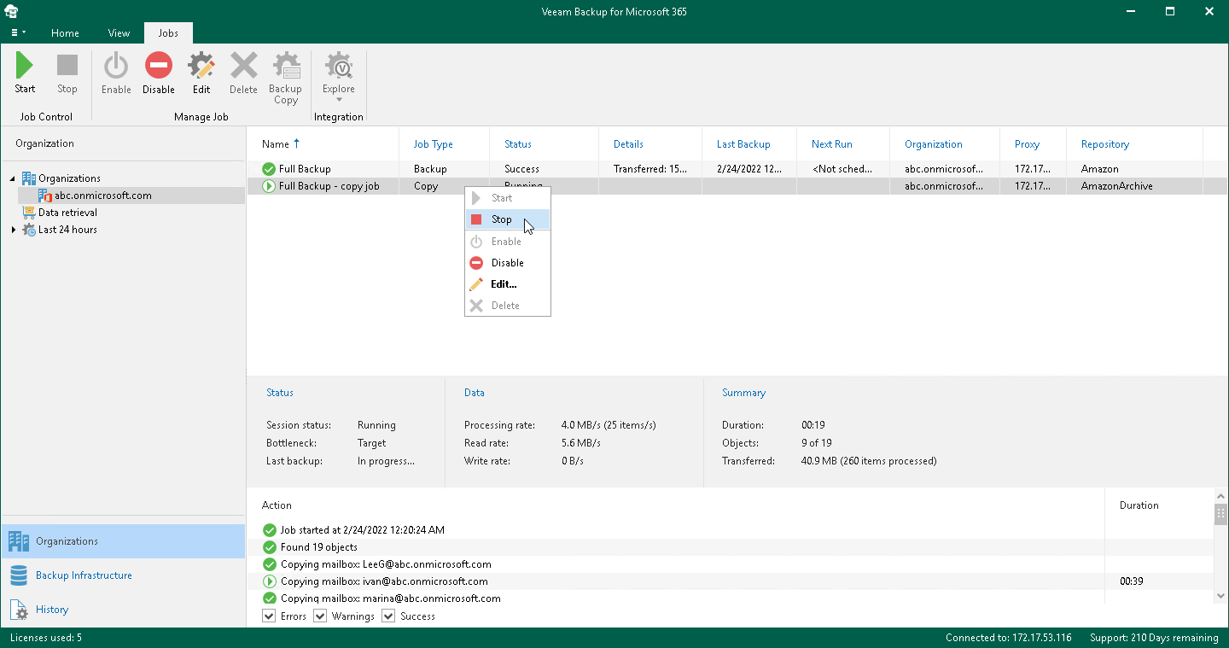Select abc.onmicrosoft.com in the organization tree
Viewport: 1229px width, 648px height.
103,196
